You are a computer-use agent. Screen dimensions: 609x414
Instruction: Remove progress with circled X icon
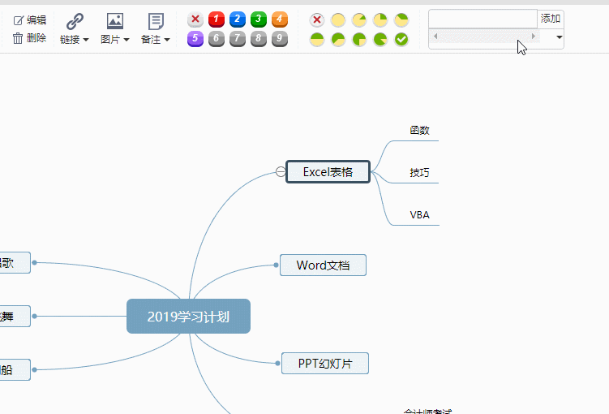(x=317, y=19)
